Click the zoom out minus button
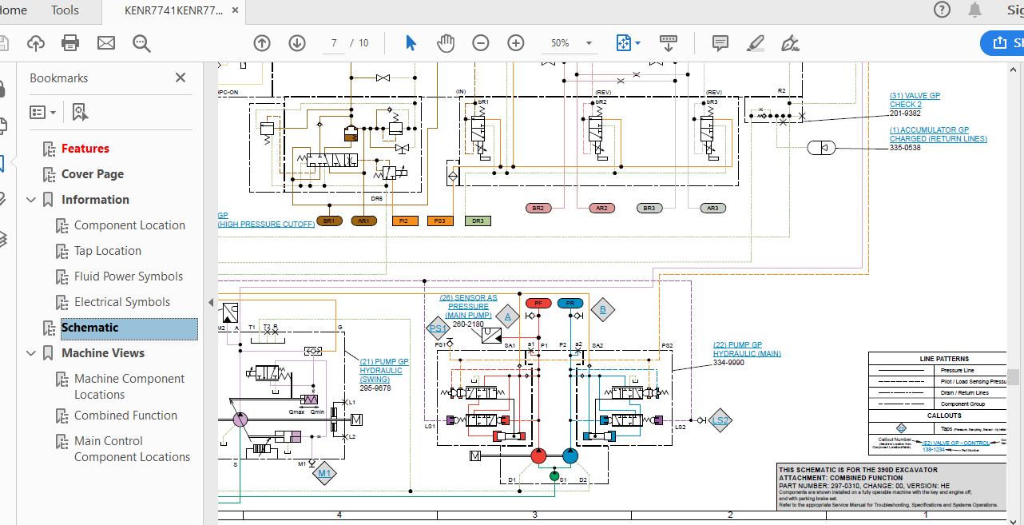 click(x=481, y=43)
